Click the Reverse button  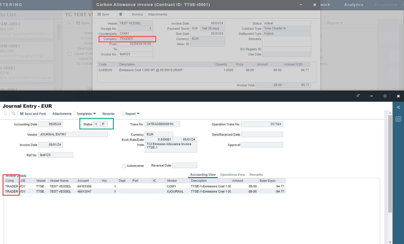point(108,114)
